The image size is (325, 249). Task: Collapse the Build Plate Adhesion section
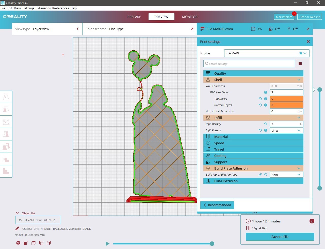[x=253, y=168]
